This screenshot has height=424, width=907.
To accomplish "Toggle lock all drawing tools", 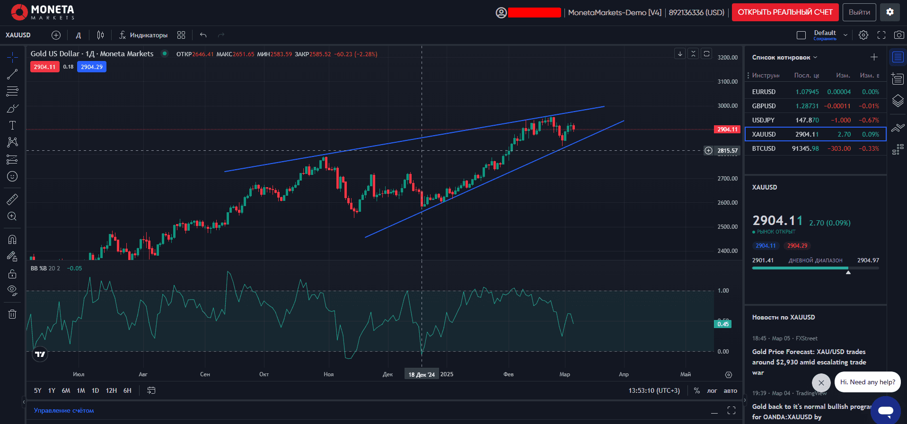I will click(12, 274).
